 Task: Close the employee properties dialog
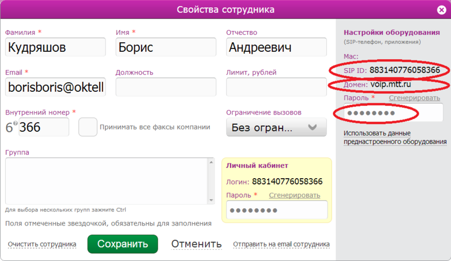[x=441, y=10]
